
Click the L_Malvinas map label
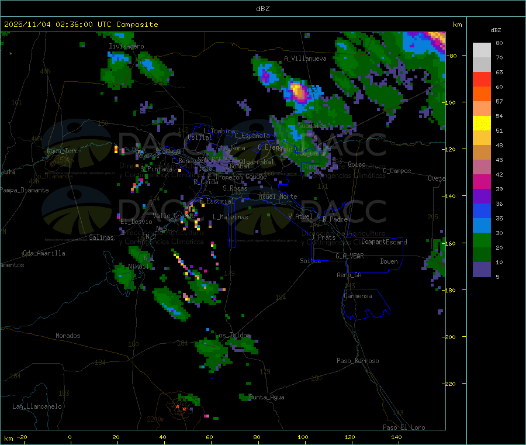click(x=230, y=217)
